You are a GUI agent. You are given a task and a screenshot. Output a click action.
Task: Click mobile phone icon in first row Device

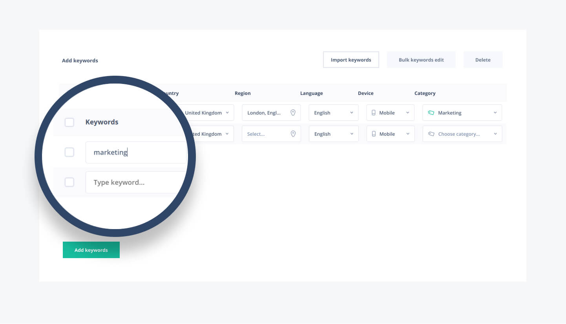pyautogui.click(x=374, y=113)
